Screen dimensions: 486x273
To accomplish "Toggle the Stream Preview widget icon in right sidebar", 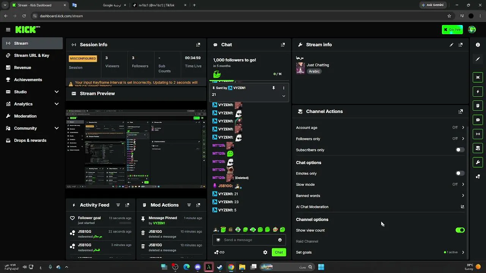I will point(478,77).
